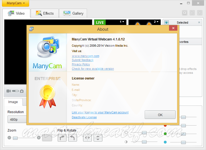
Task: Click the brightness sun icon
Action: 126,132
